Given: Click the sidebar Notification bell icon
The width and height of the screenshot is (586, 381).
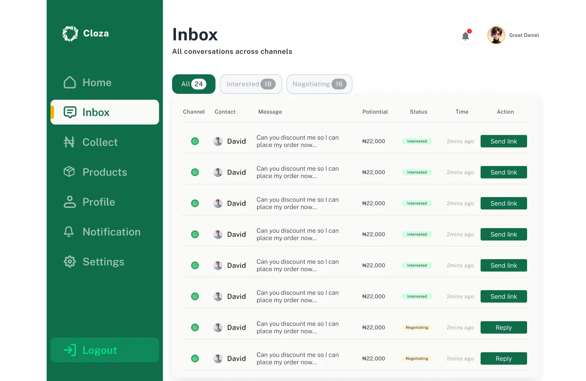Looking at the screenshot, I should (69, 232).
